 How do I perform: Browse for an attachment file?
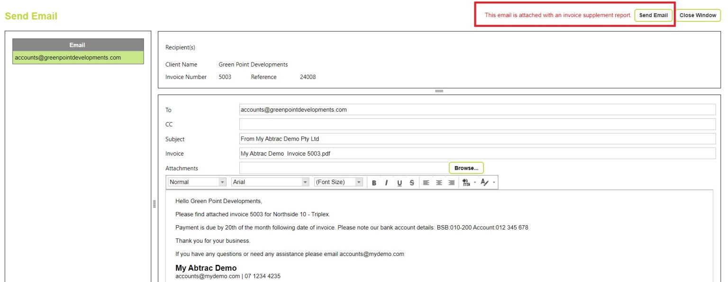466,168
